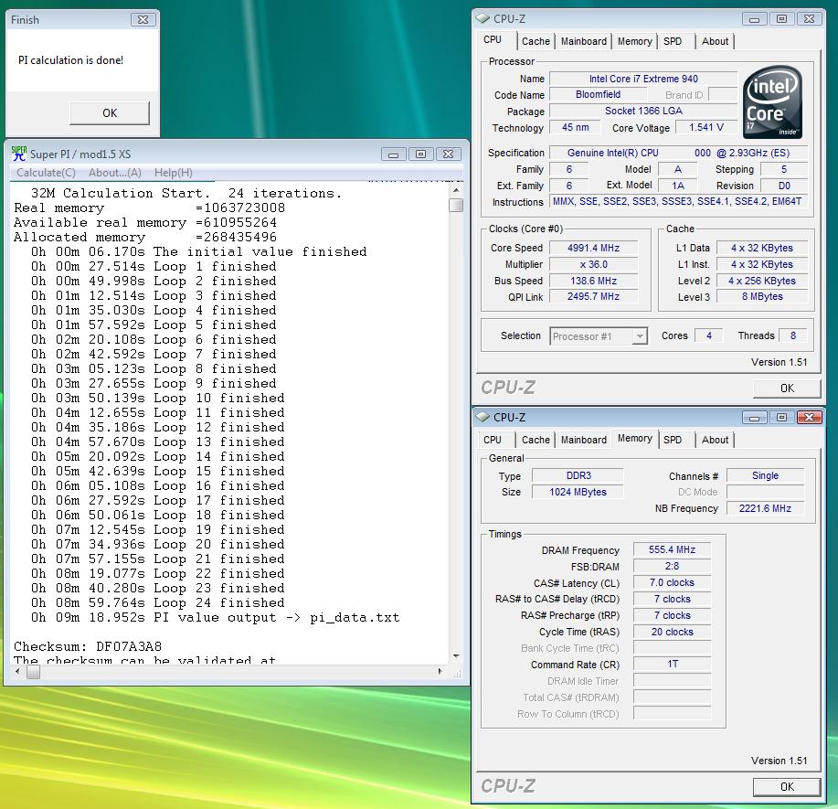Screen dimensions: 838x809
Task: Click the Package value Socket 1366 LGA
Action: 643,111
